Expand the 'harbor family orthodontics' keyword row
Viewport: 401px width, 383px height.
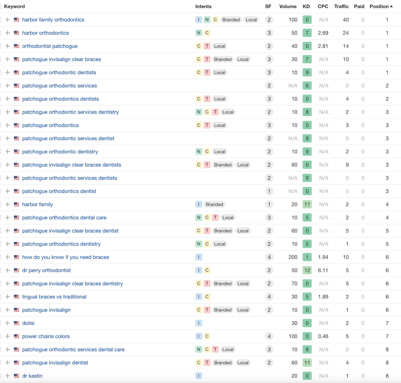tap(8, 20)
